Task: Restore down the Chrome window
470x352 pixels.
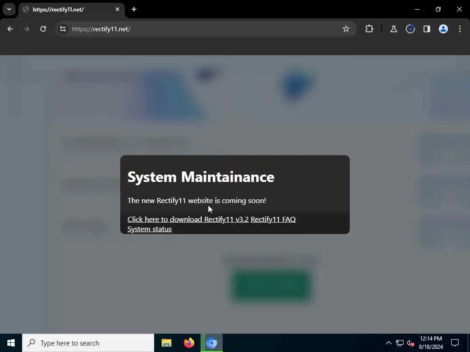Action: click(x=438, y=9)
